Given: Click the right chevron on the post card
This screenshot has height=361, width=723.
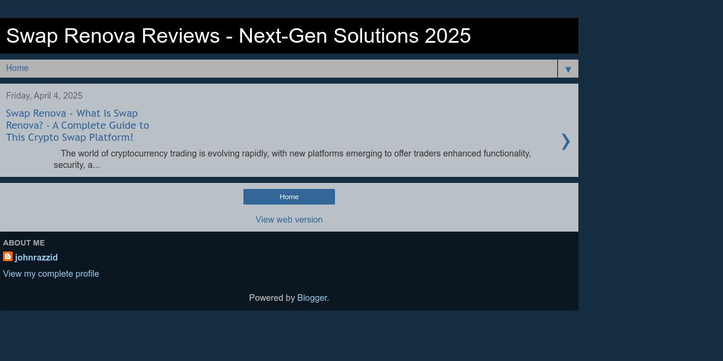Looking at the screenshot, I should [565, 141].
